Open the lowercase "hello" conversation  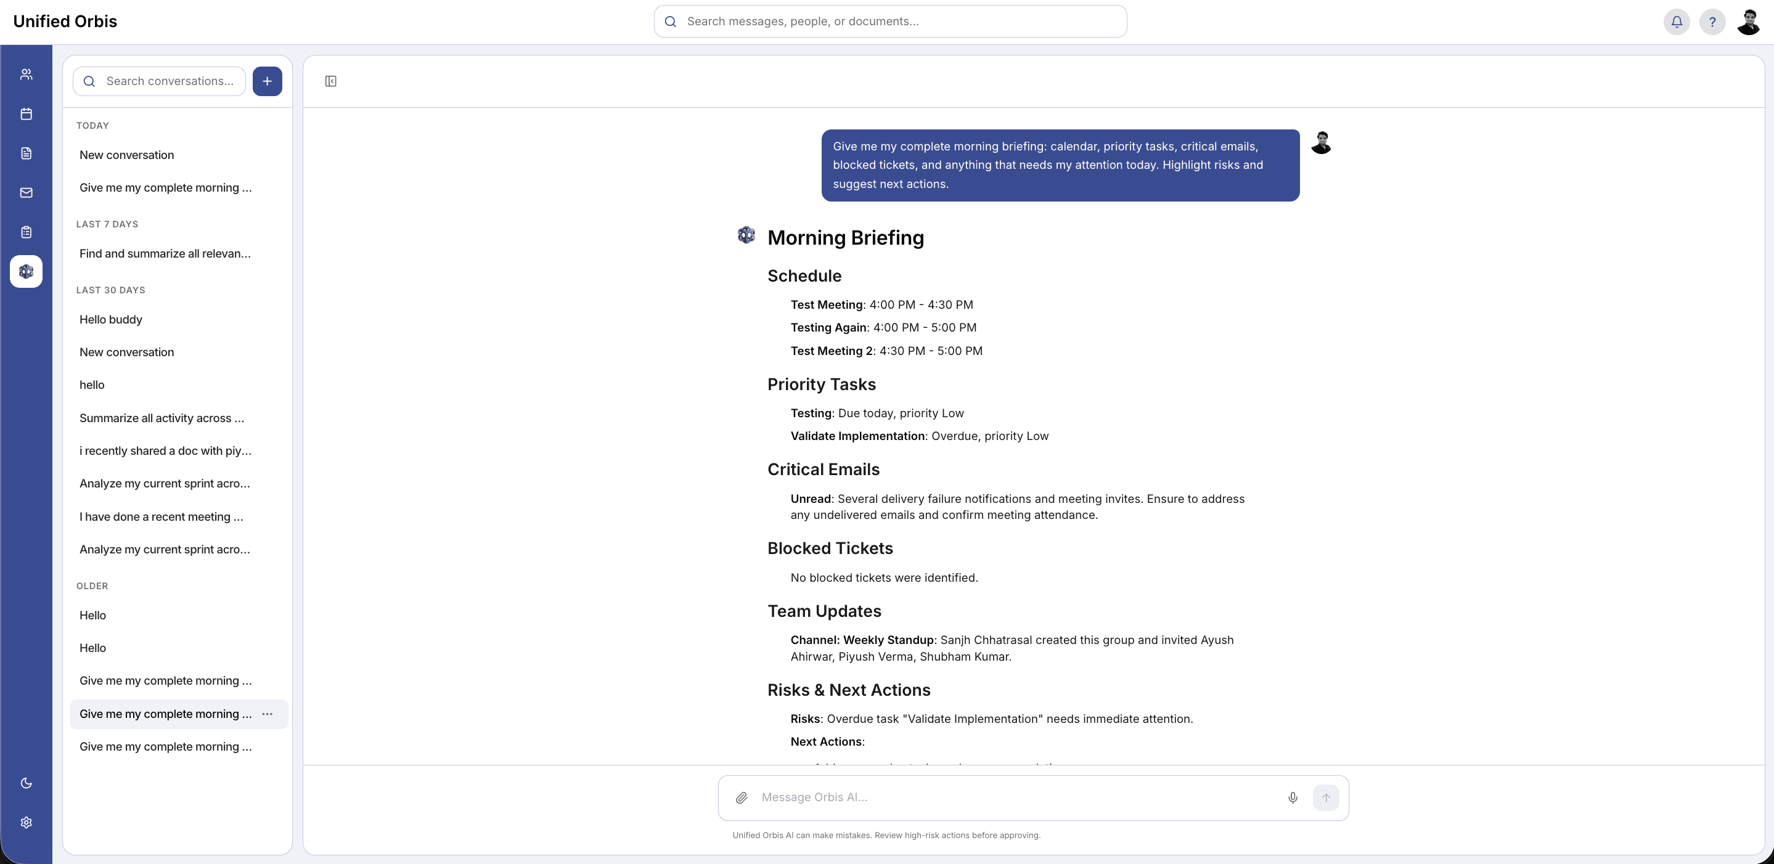(x=178, y=385)
